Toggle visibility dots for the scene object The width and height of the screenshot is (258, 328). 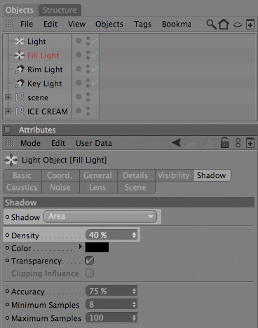point(88,97)
